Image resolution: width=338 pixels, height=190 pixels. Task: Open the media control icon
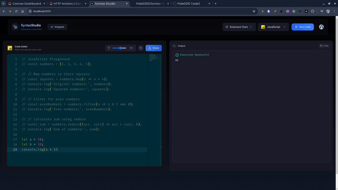322,11
